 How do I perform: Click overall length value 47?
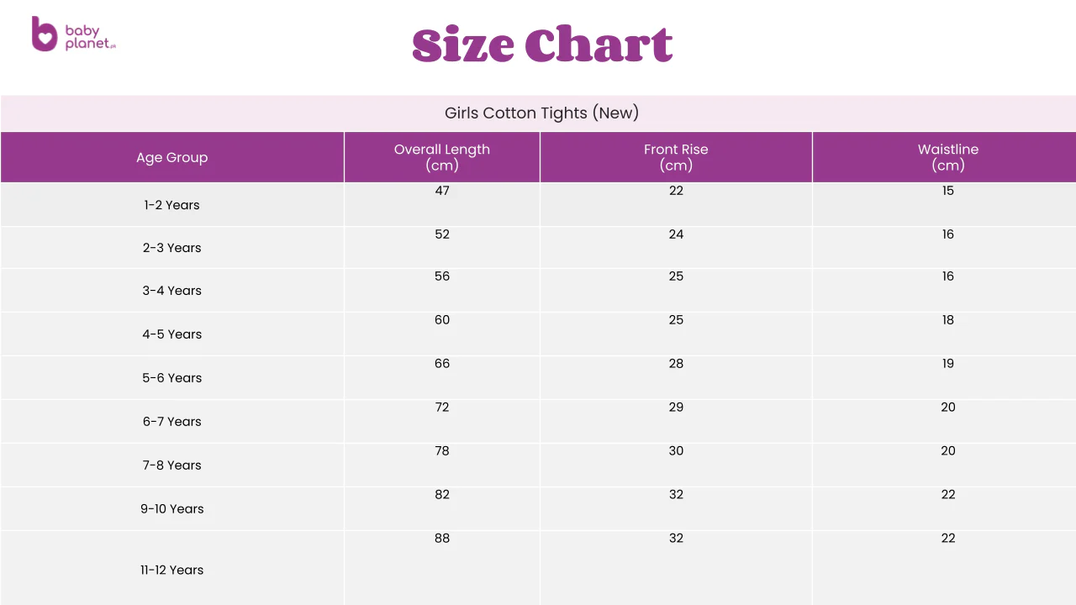pyautogui.click(x=442, y=191)
